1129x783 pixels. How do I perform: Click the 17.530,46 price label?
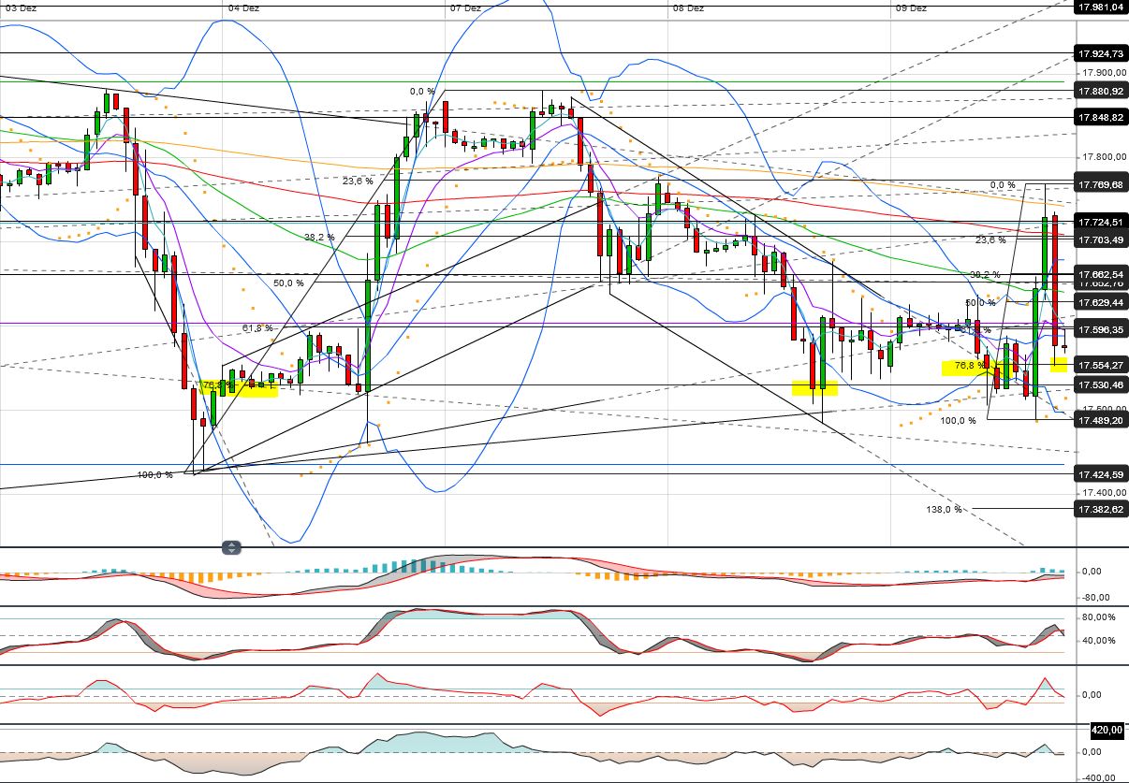click(1100, 384)
